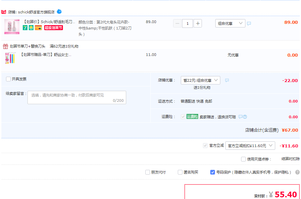This screenshot has height=199, width=301.
Task: Open the 【划算节赠品-单刀】舒丝女士 gift link
Action: coord(46,55)
